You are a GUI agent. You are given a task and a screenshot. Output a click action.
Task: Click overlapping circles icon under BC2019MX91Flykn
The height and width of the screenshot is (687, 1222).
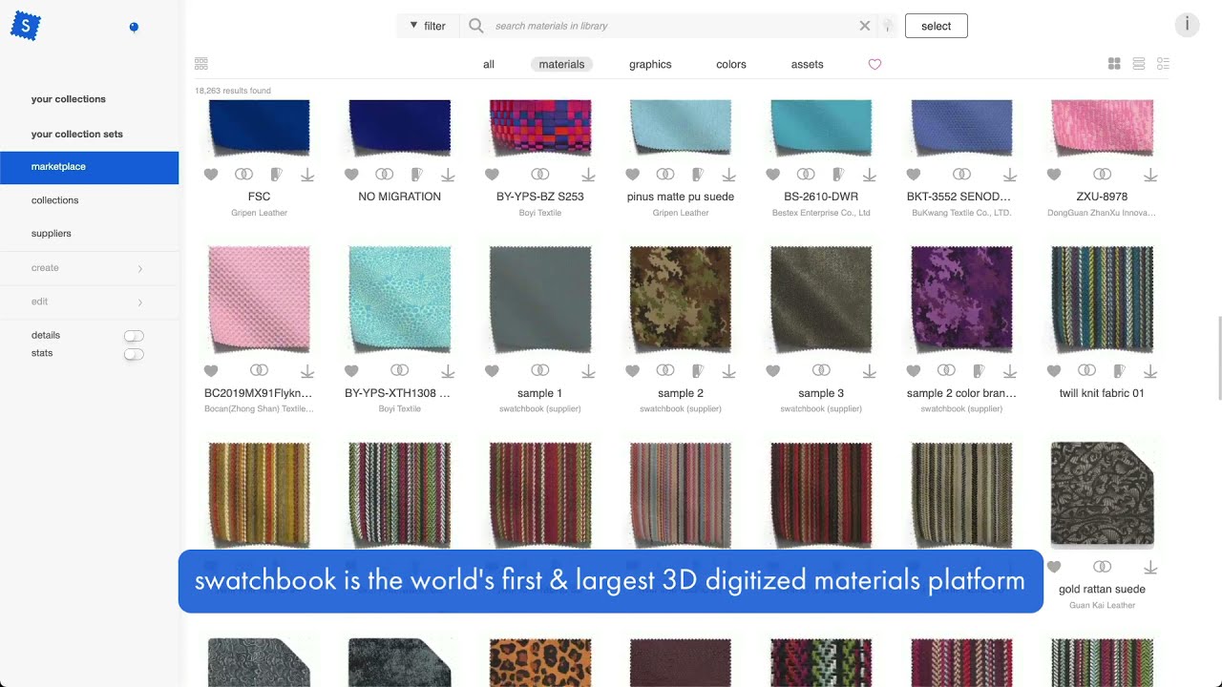[x=259, y=370]
